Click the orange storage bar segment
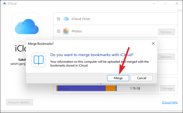This screenshot has height=113, width=183. [x=111, y=88]
